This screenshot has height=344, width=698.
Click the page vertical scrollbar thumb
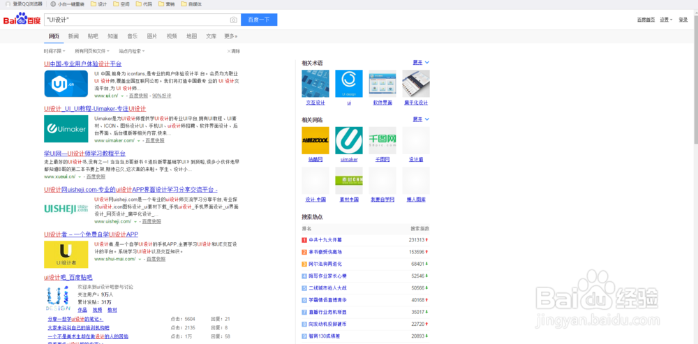tap(695, 78)
